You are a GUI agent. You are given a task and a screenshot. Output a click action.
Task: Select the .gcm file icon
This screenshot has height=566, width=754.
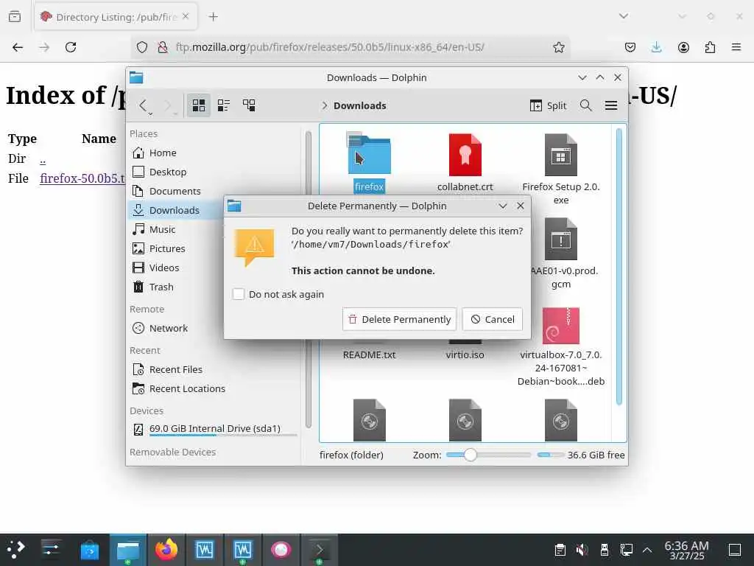click(x=560, y=239)
